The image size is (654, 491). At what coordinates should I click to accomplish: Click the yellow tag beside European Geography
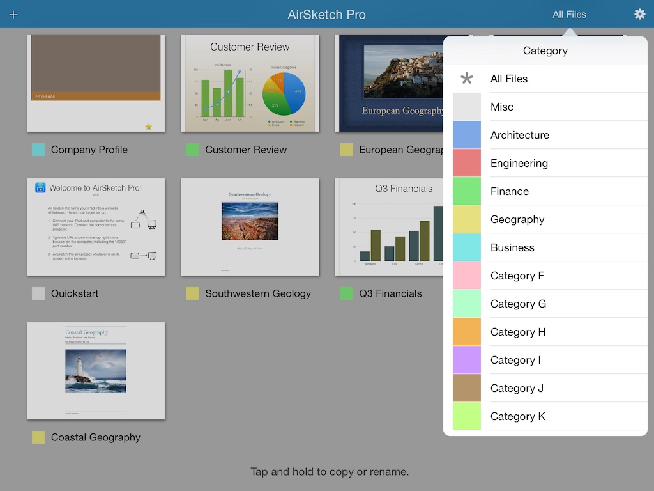(346, 150)
